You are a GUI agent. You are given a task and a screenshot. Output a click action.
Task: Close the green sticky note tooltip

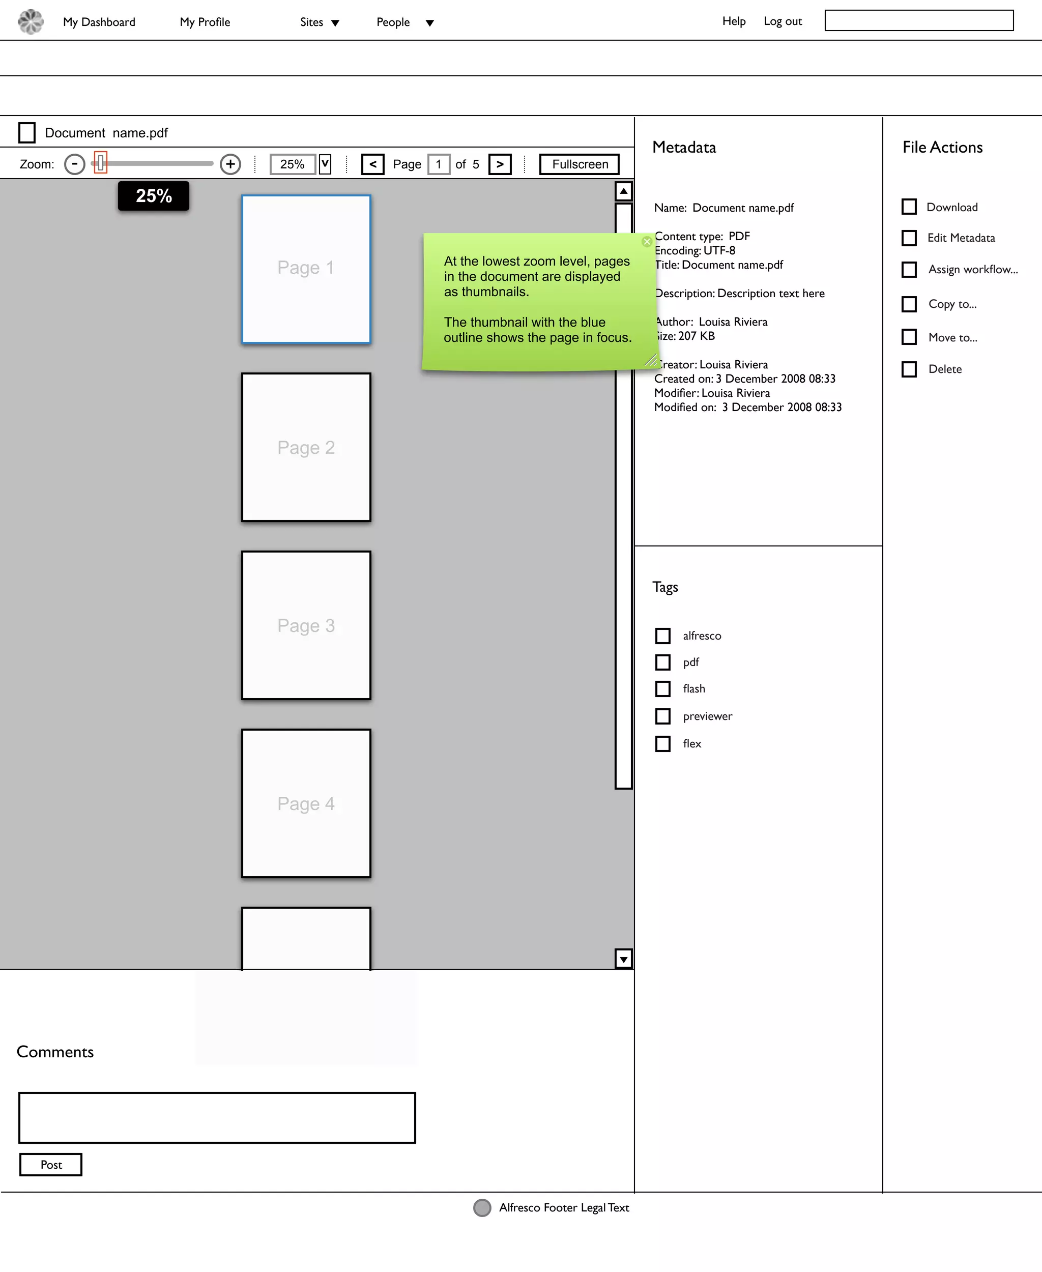click(647, 241)
